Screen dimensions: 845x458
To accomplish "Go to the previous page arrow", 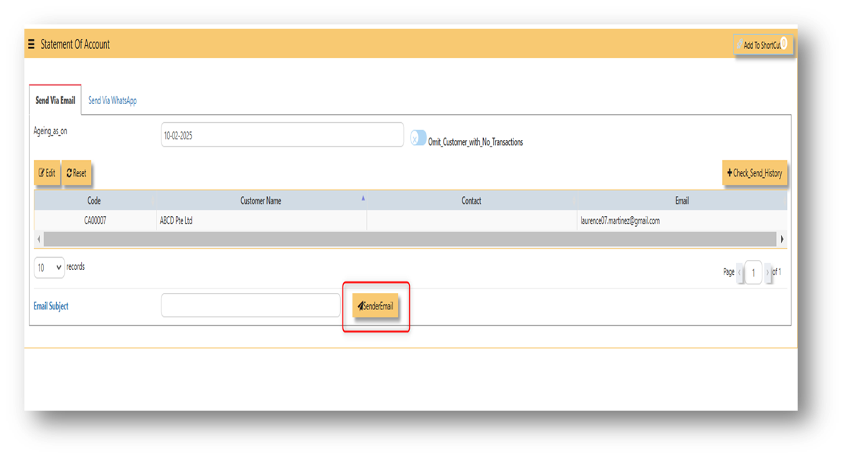I will click(739, 272).
